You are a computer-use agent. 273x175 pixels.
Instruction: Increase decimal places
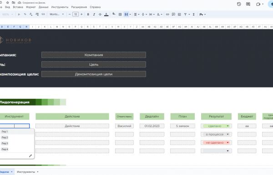37,14
